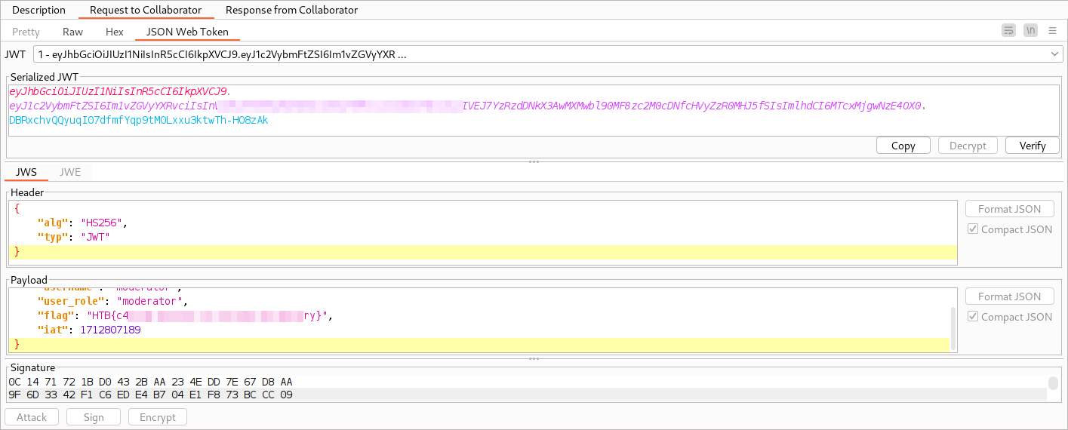Format JSON in the Header section
1068x430 pixels.
coord(1009,209)
